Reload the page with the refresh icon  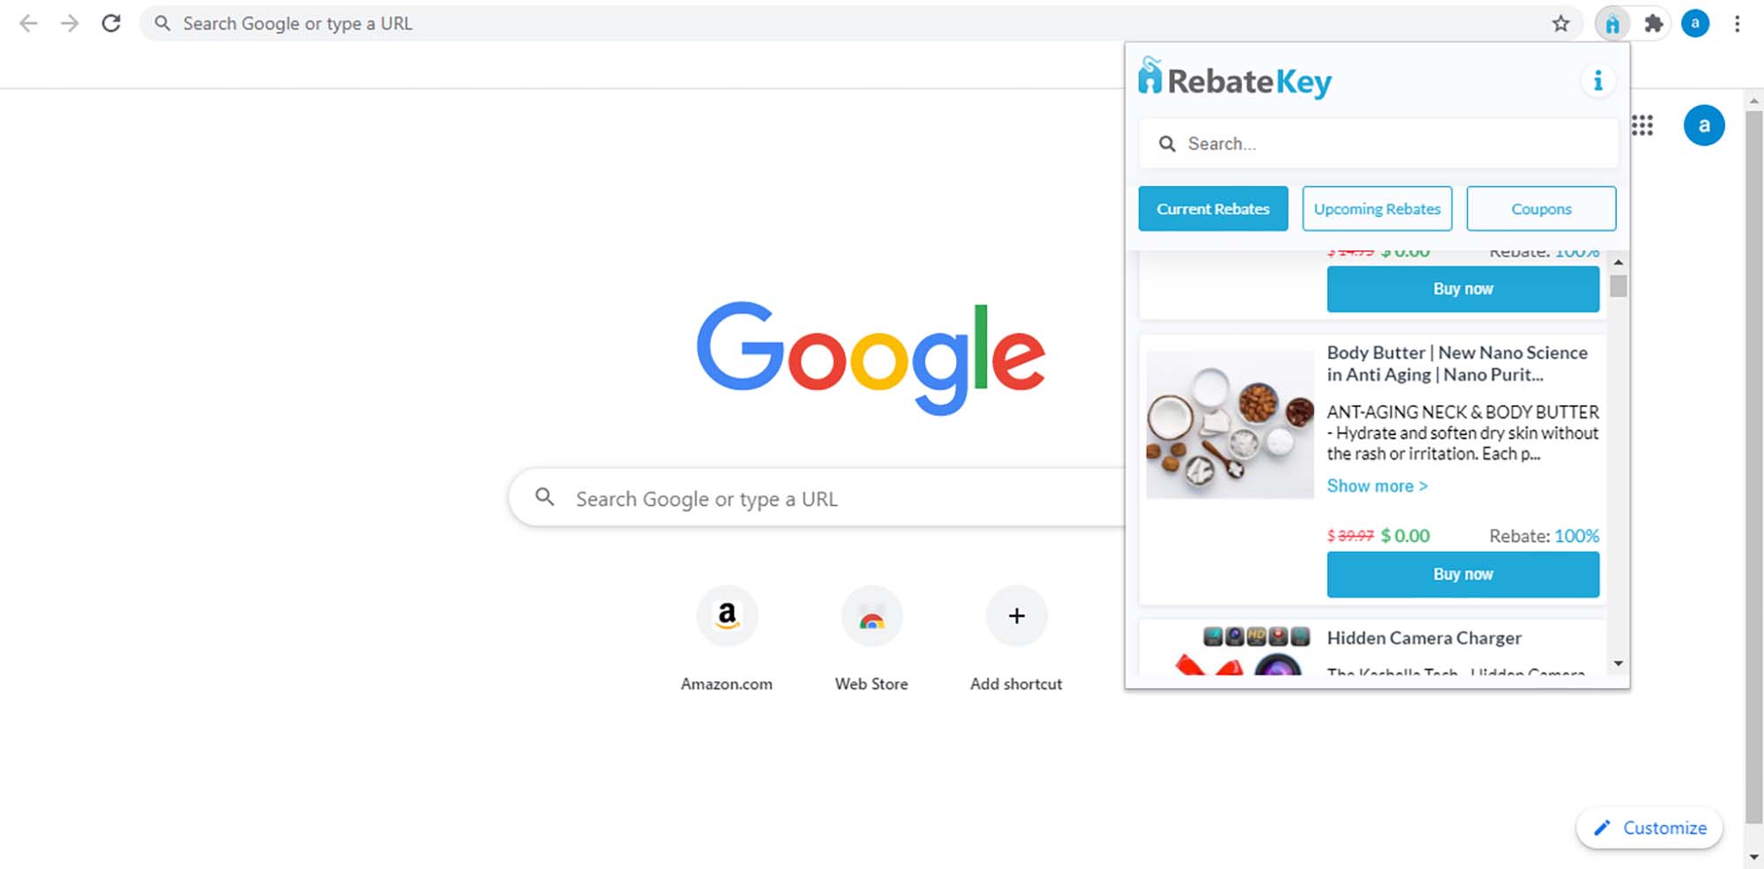[111, 24]
